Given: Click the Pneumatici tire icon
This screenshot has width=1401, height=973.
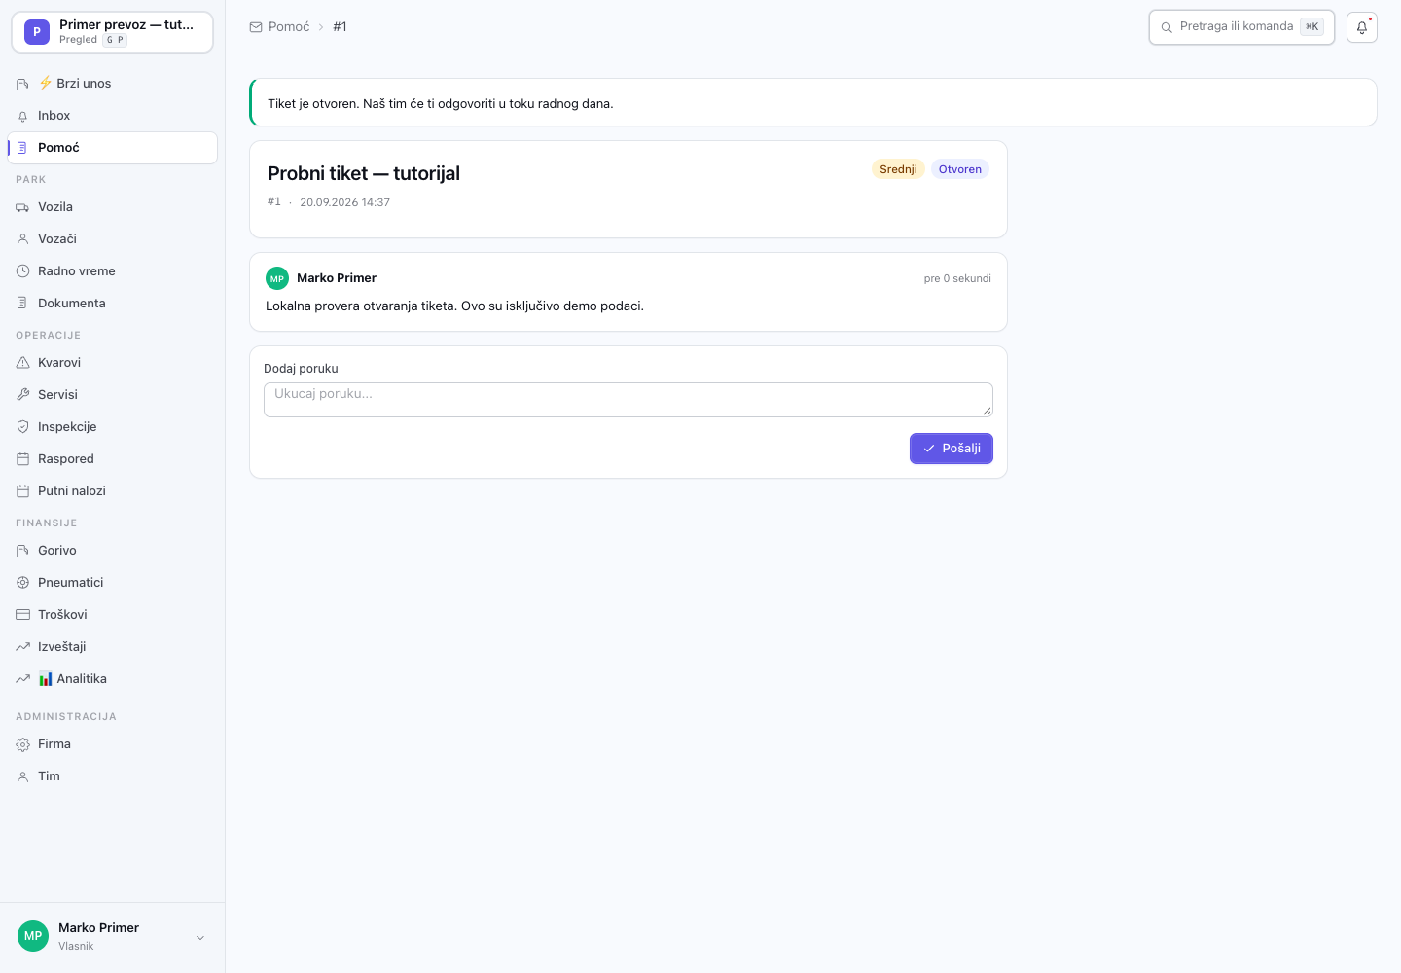Looking at the screenshot, I should [22, 583].
